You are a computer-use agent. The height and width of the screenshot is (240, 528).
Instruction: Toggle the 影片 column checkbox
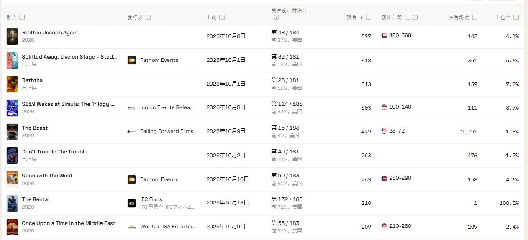point(22,17)
